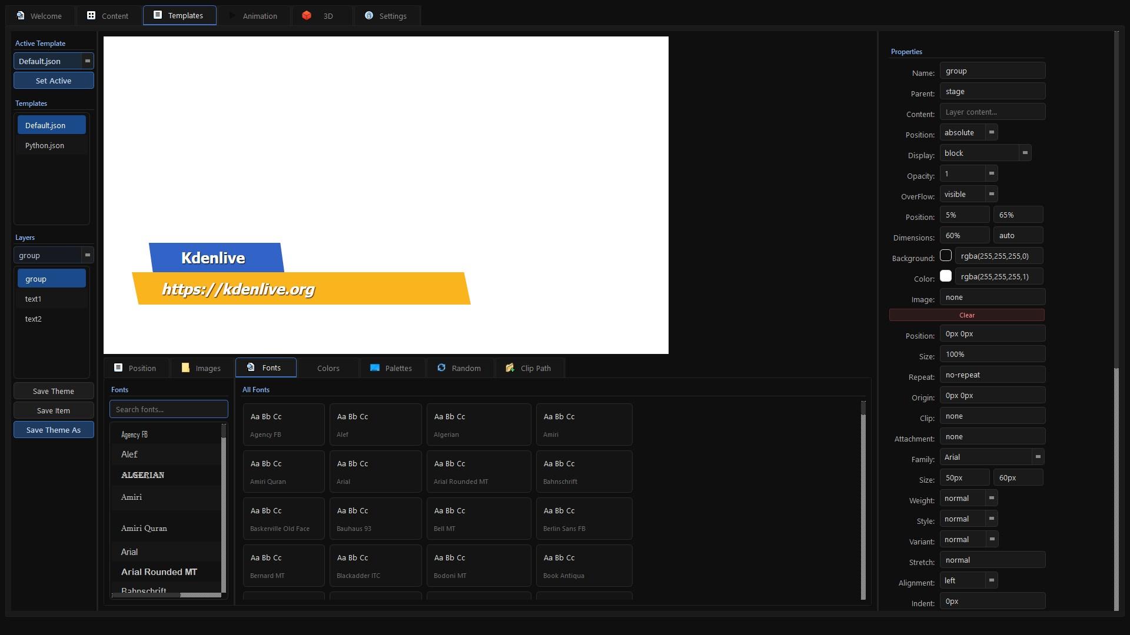Click the Set Active button

(x=54, y=81)
